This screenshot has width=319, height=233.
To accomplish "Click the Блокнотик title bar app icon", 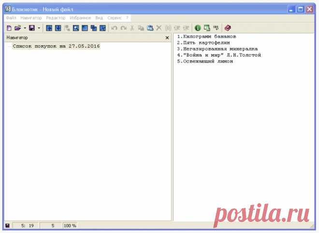I will coord(8,9).
